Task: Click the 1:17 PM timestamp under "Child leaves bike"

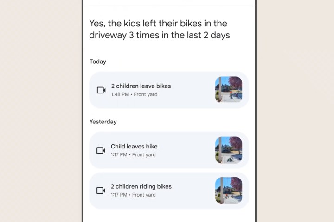Action: pos(119,155)
